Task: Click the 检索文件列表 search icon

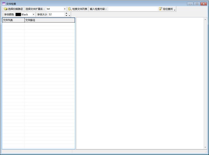Action: click(70, 9)
